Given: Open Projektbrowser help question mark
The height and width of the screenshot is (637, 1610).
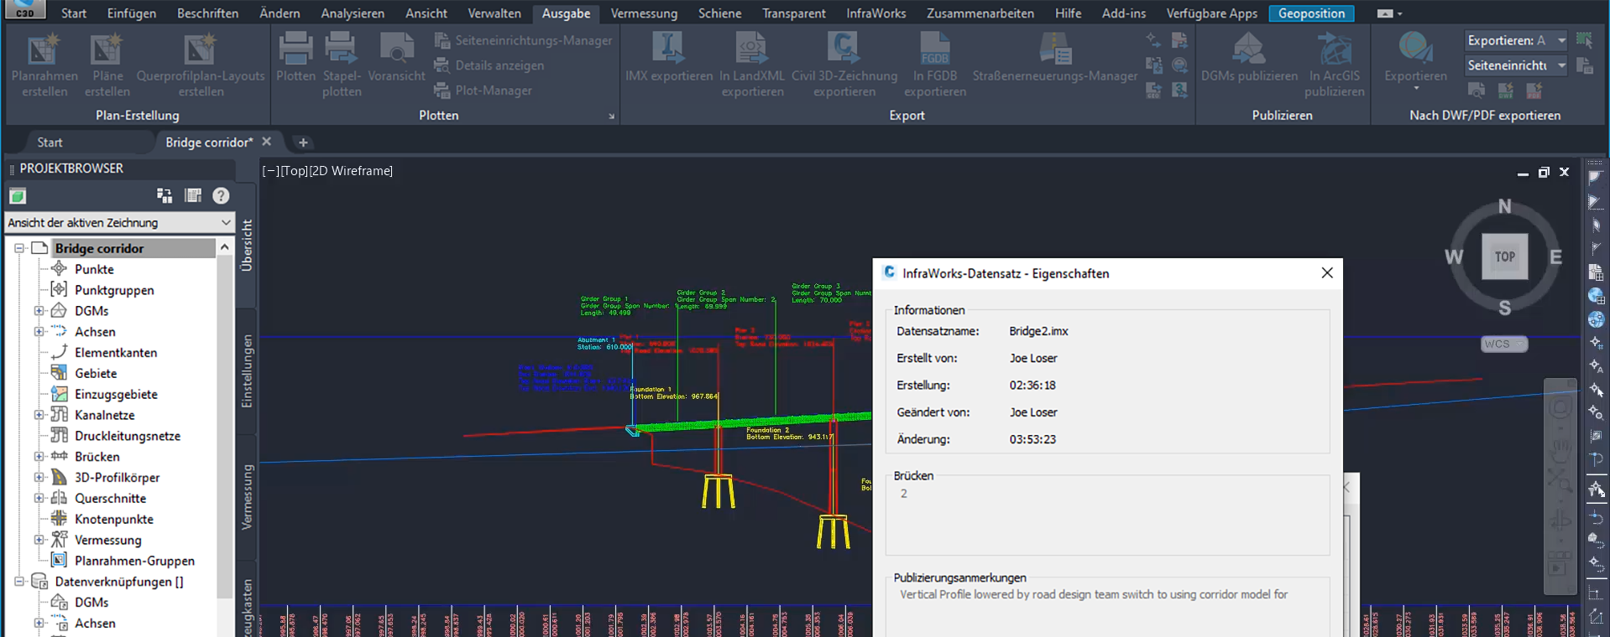Looking at the screenshot, I should 221,195.
